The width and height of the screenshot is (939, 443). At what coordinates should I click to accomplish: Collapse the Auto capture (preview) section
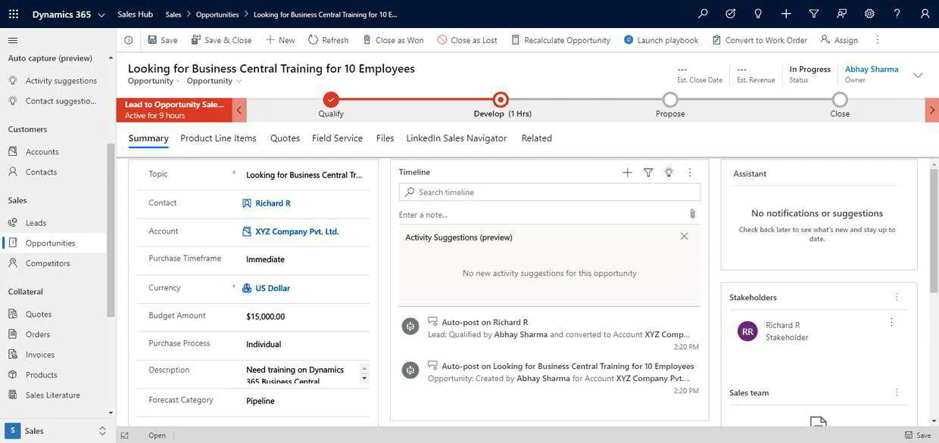point(108,57)
